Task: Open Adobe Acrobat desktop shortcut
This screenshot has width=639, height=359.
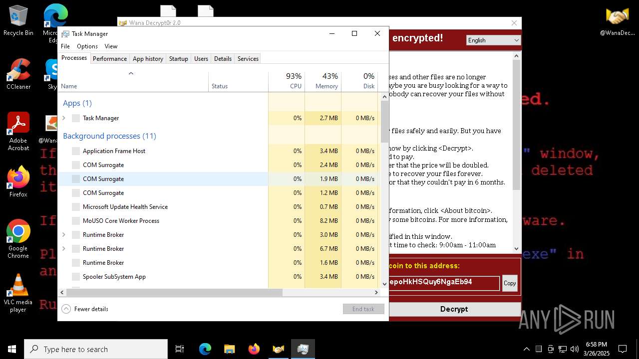Action: tap(18, 132)
